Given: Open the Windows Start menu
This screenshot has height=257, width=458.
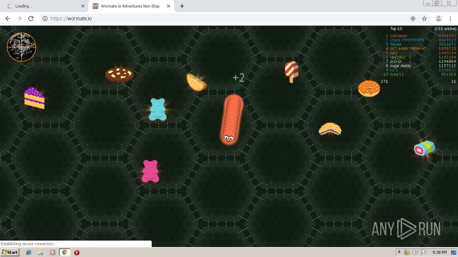Looking at the screenshot, I should point(10,252).
